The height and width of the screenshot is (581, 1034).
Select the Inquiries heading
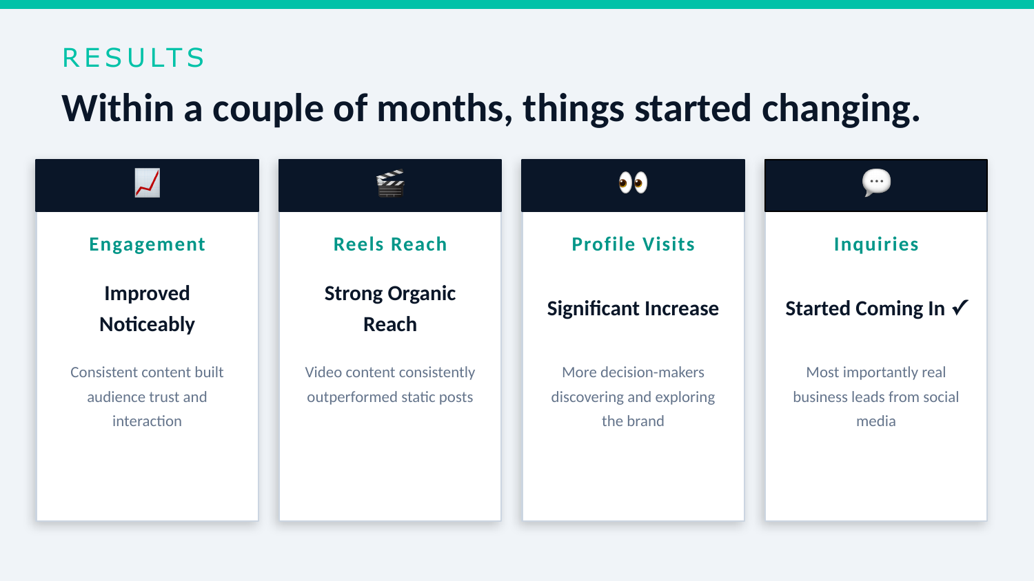coord(876,244)
